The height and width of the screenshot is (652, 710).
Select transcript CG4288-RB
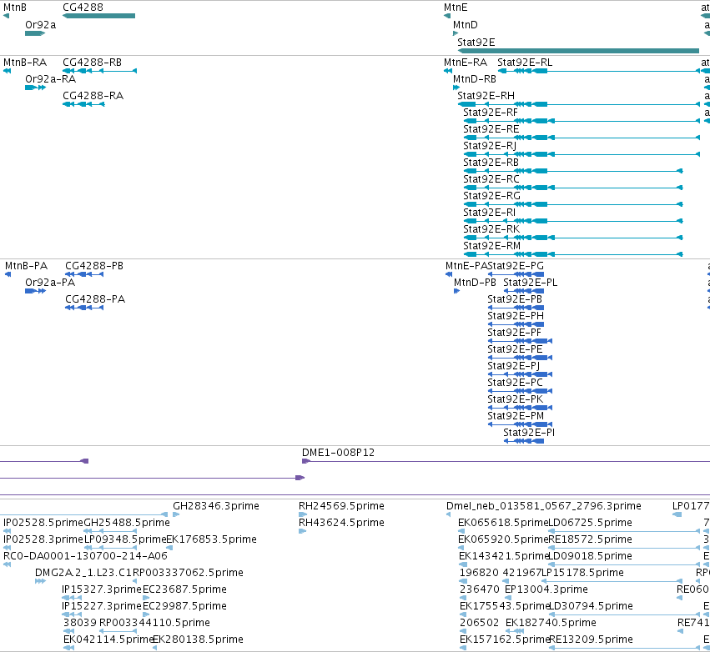click(92, 63)
